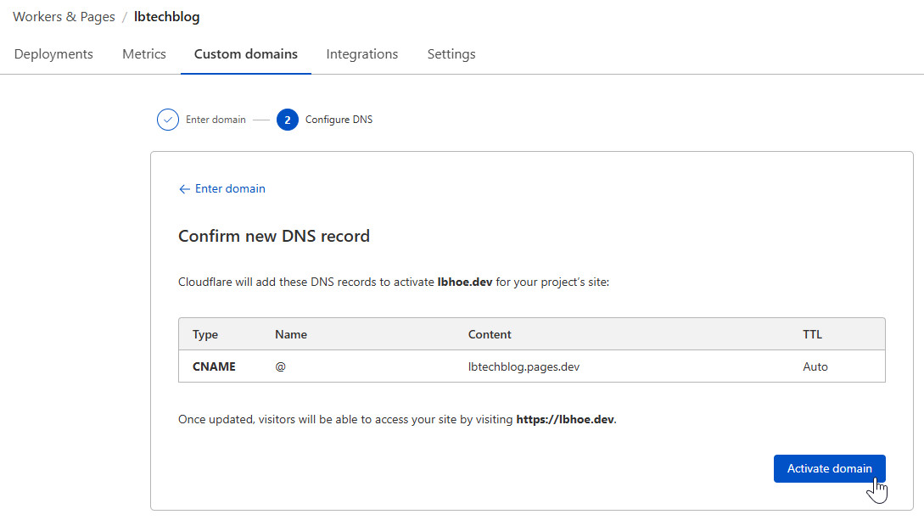Click the Type column header
The image size is (924, 520).
(x=205, y=334)
